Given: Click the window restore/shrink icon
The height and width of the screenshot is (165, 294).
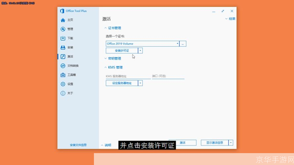Looking at the screenshot, I should (223, 11).
